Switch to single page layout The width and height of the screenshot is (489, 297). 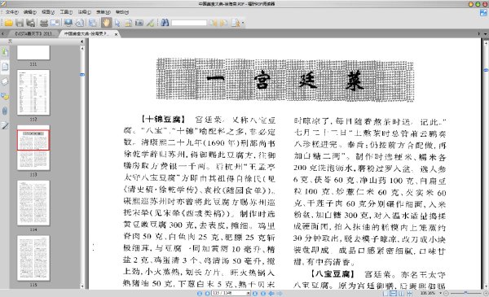[385, 293]
